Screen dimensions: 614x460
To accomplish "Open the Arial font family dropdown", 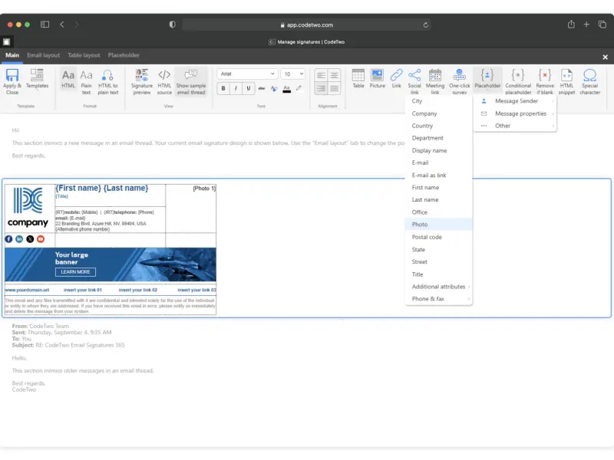I will pyautogui.click(x=246, y=74).
